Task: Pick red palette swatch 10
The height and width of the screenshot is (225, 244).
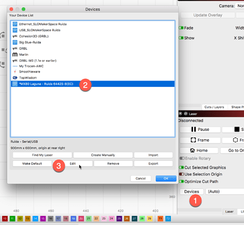Action: click(x=5, y=218)
